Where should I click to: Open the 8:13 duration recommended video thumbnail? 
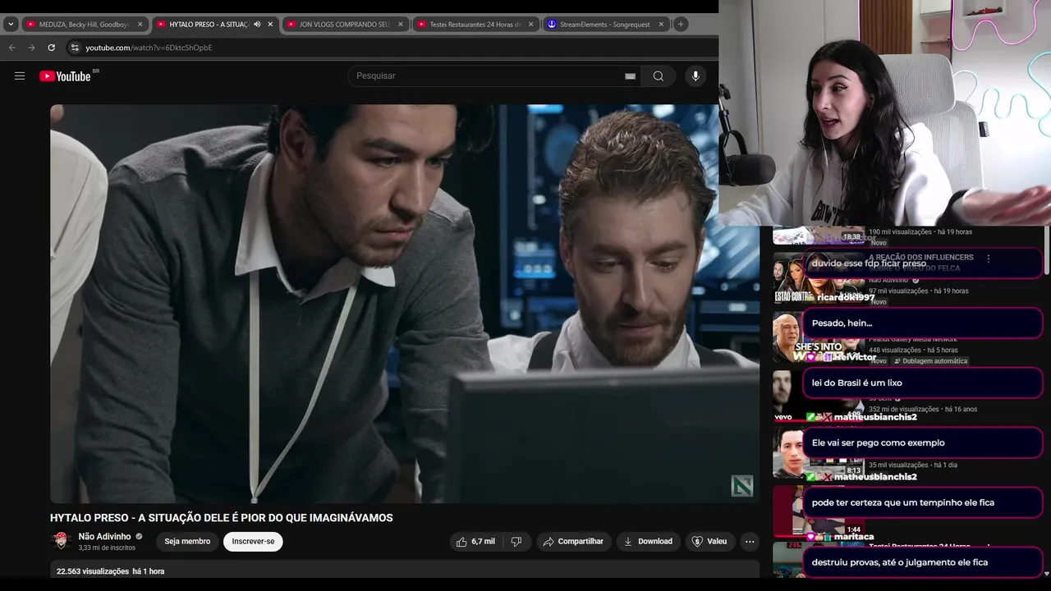(x=819, y=452)
